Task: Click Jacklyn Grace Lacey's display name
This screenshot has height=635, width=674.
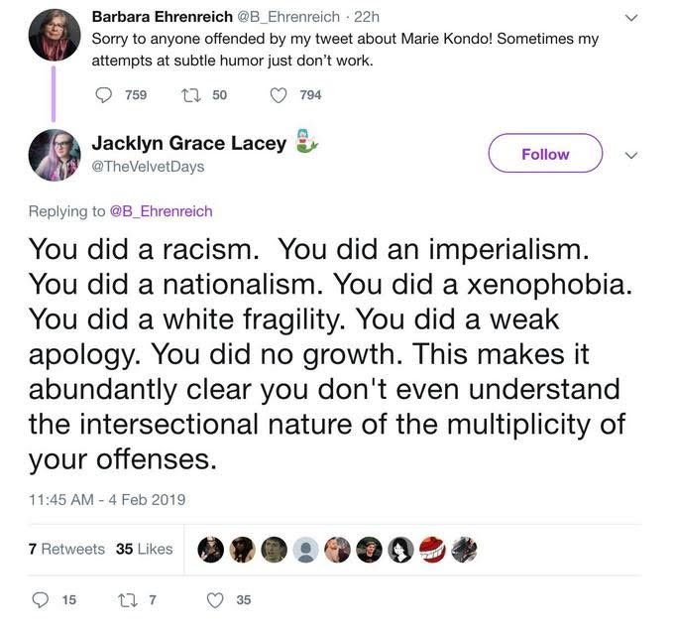Action: [188, 143]
